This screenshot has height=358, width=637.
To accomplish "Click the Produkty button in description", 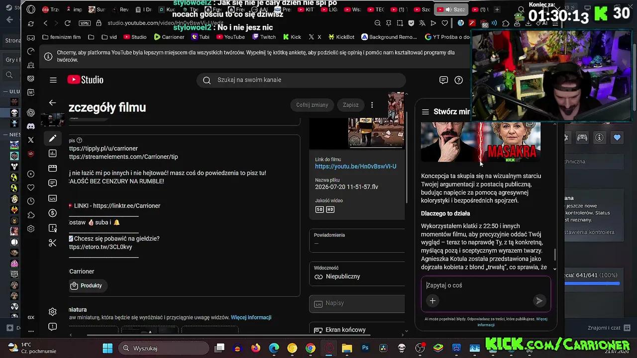I will click(87, 285).
